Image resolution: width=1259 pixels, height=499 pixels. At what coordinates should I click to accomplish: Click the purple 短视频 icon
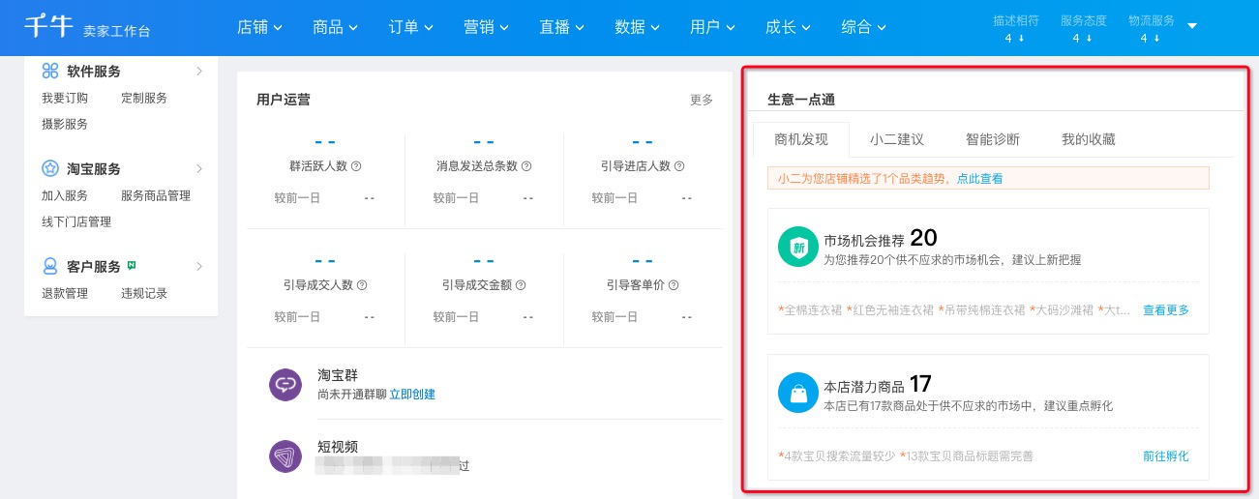click(x=285, y=456)
